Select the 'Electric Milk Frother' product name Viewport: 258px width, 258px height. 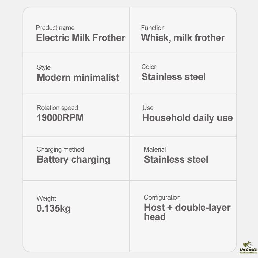[x=81, y=38]
